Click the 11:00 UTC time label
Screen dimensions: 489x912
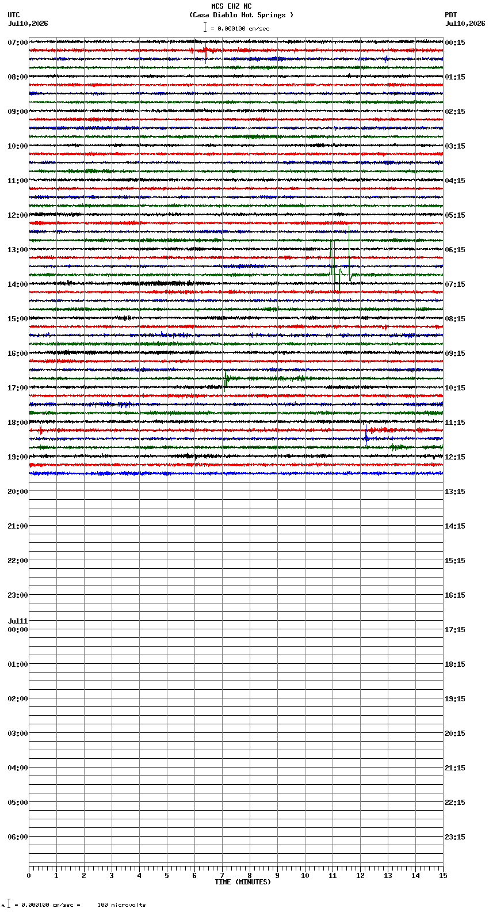coord(18,181)
